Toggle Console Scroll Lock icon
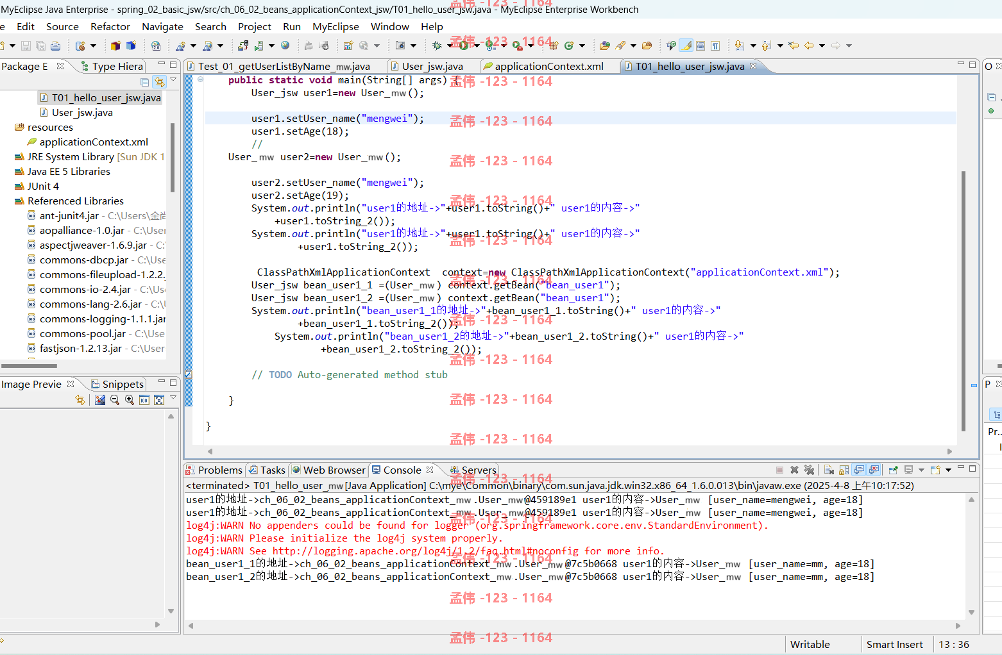The width and height of the screenshot is (1002, 655). point(844,470)
